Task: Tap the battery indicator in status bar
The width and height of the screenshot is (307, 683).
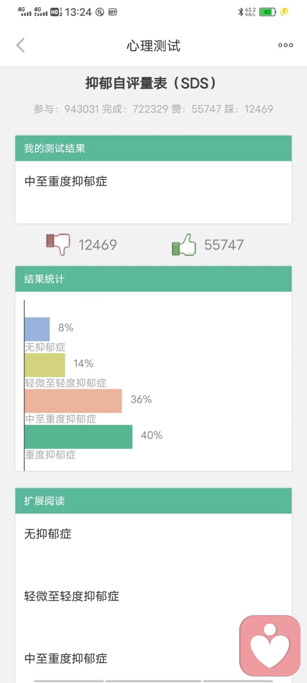Action: (267, 12)
